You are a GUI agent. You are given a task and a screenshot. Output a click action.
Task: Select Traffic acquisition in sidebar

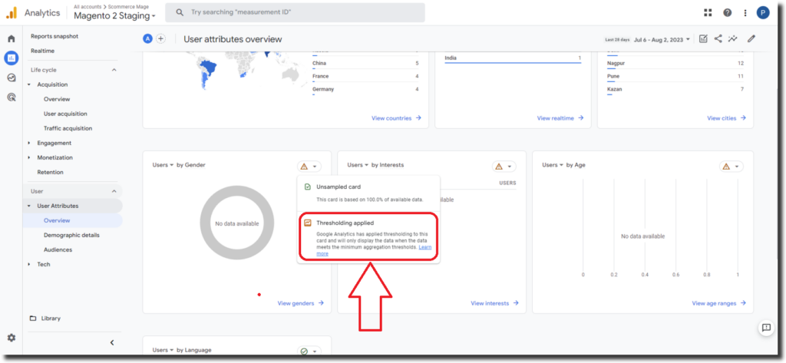68,128
